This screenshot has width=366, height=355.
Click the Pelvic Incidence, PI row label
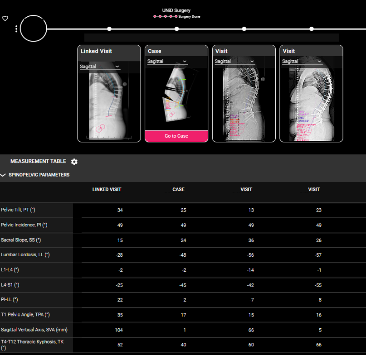[24, 225]
